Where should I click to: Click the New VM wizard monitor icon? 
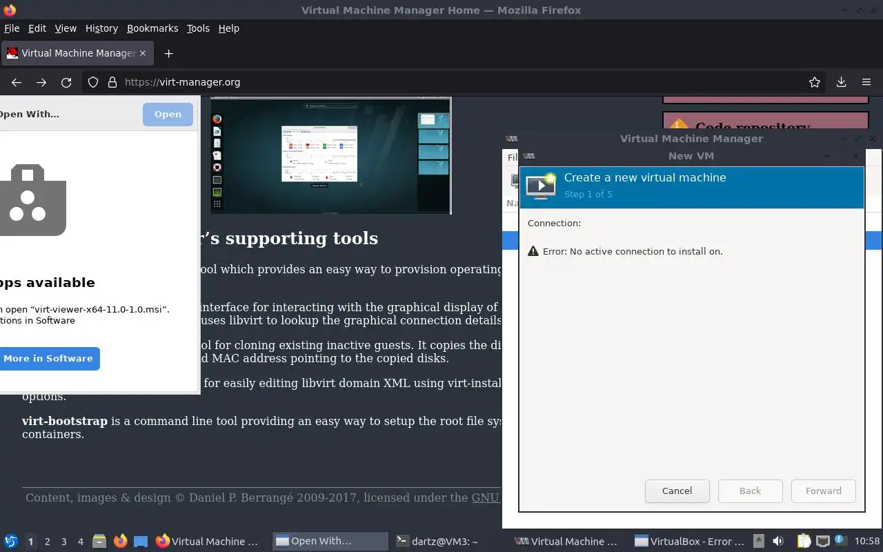click(542, 186)
